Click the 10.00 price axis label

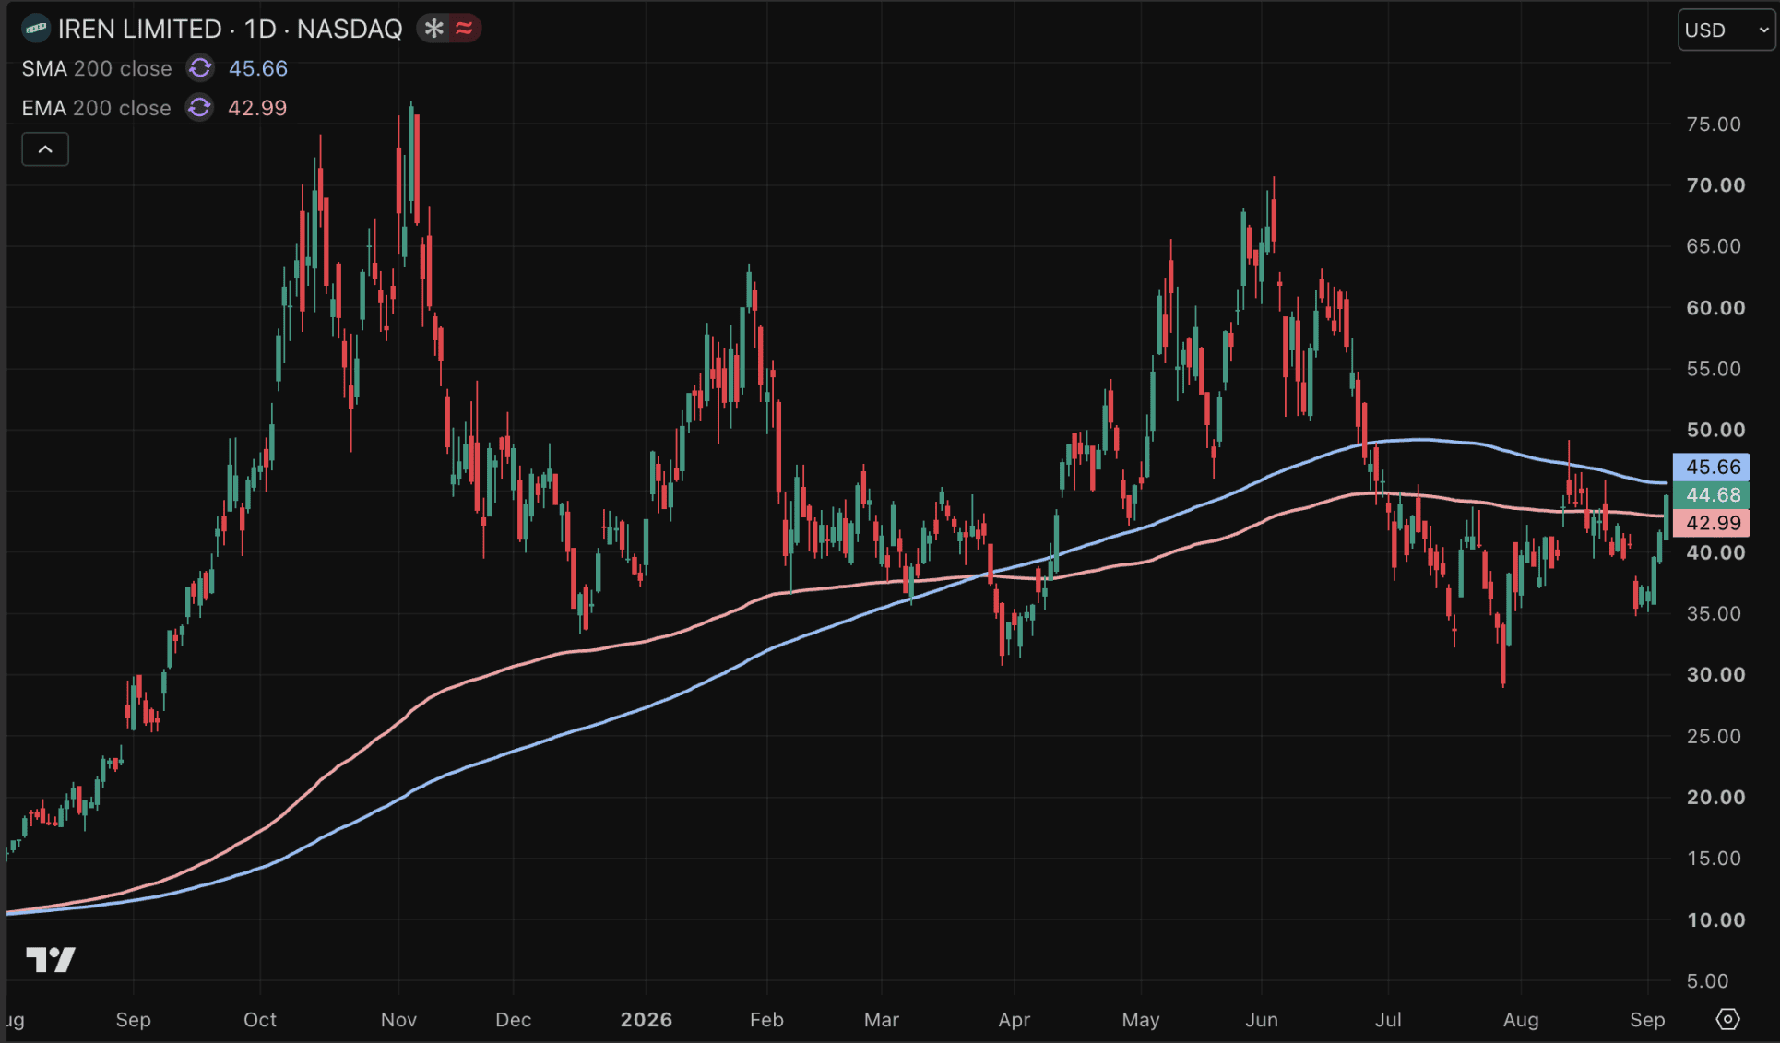tap(1715, 919)
